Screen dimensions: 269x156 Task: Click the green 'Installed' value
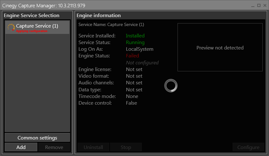[135, 36]
